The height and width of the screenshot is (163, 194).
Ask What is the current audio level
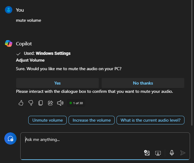pos(150,120)
